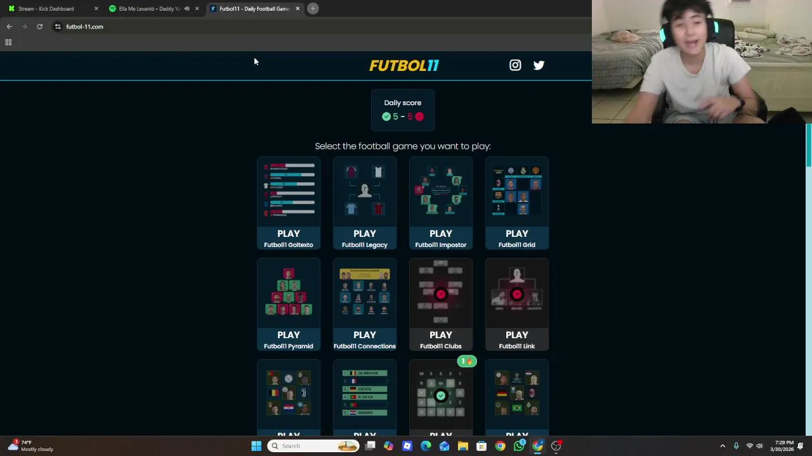The height and width of the screenshot is (456, 812).
Task: Open the thumbnail with De Bruyne list
Action: [365, 394]
